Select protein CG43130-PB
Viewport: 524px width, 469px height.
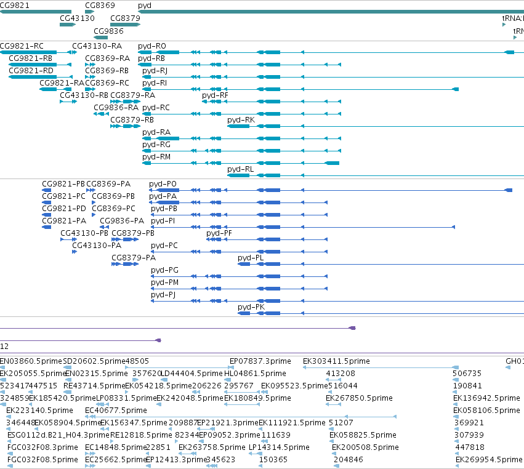point(84,233)
